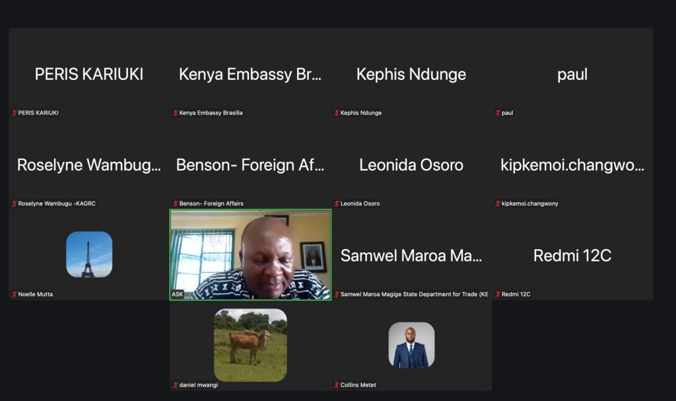Click the large Redmi 12C name tile
Screen dimensions: 676x401
(572, 256)
